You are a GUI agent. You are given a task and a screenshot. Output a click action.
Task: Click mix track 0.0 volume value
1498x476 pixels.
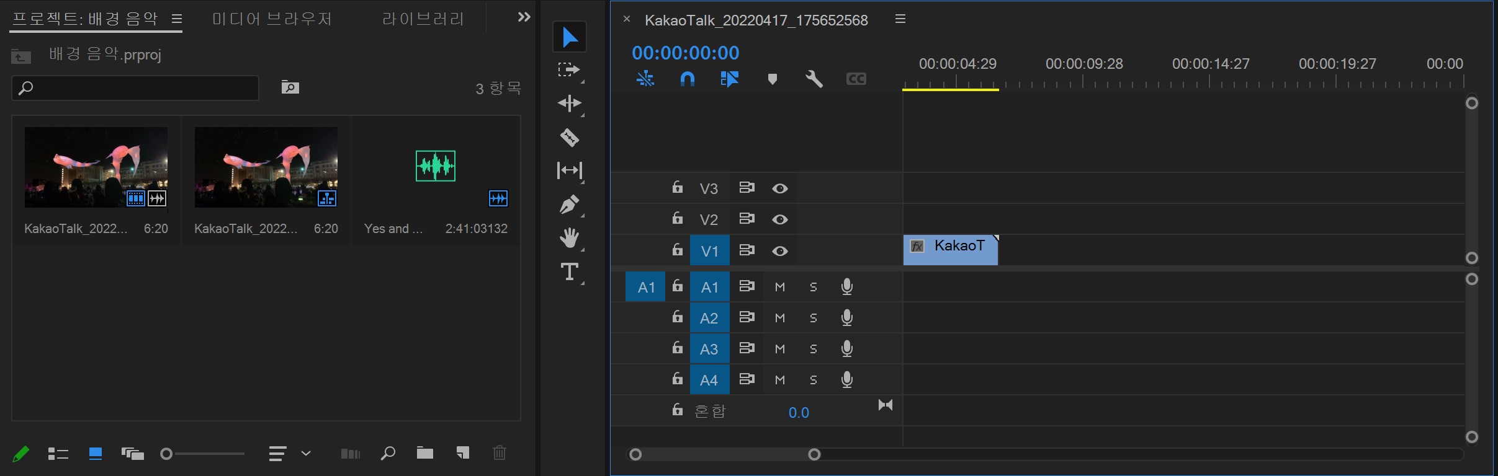point(799,413)
